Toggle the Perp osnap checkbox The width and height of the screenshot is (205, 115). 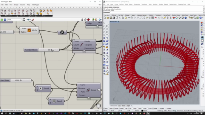(133, 108)
